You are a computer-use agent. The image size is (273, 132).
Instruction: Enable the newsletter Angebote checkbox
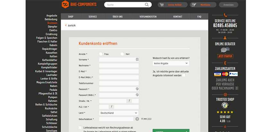pyautogui.click(x=184, y=75)
